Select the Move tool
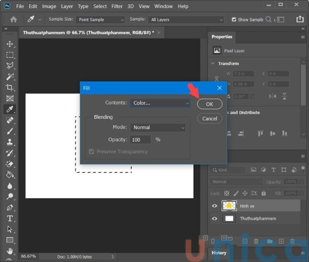The image size is (309, 262). pos(10,44)
